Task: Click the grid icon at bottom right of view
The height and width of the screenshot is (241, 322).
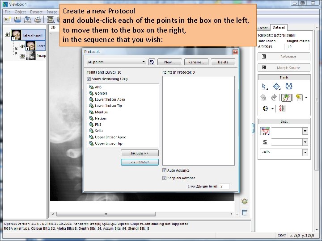Action: coord(245,212)
